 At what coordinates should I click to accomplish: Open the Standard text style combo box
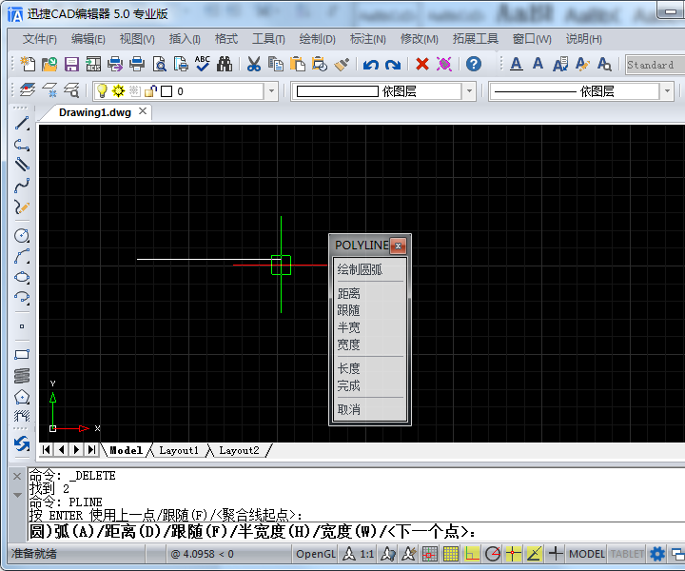point(655,65)
